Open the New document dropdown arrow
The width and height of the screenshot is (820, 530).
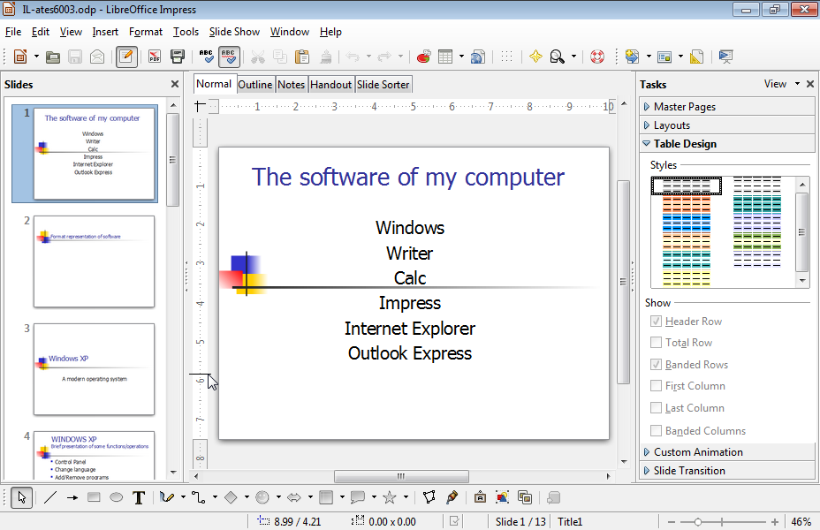click(36, 57)
